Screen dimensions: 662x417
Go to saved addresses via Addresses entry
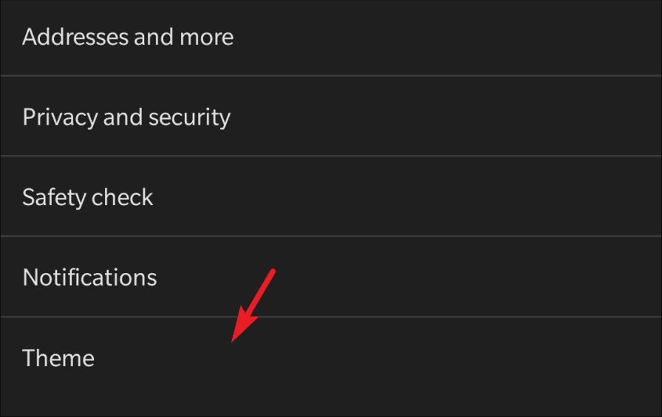pos(128,37)
